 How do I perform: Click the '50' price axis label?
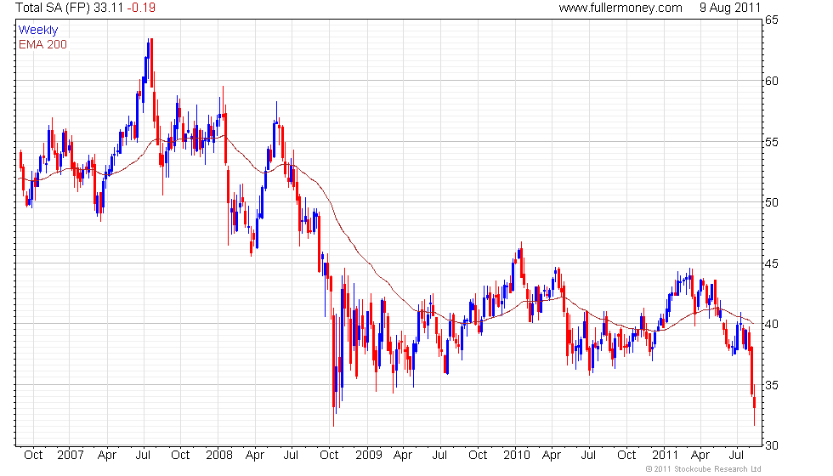point(772,202)
